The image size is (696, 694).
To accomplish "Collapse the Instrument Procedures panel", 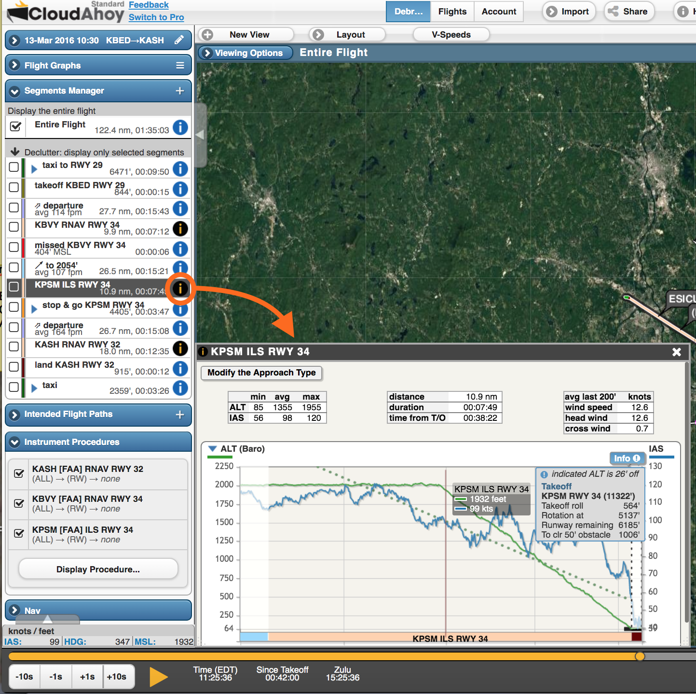I will [14, 442].
